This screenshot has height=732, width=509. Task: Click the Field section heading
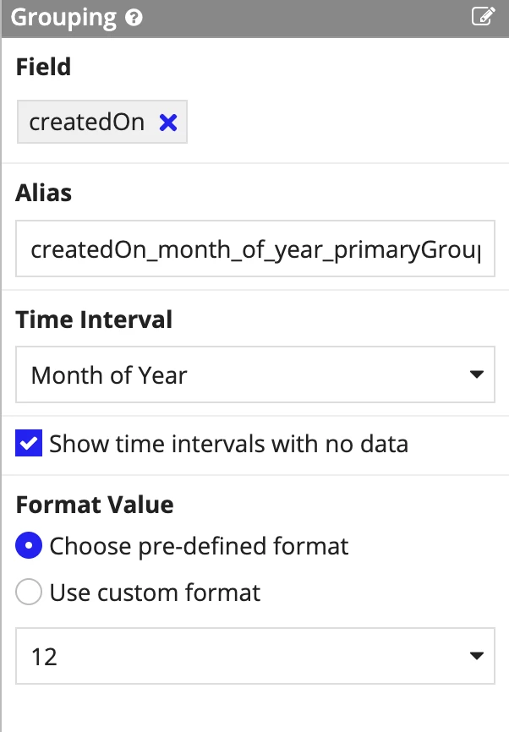[x=43, y=67]
